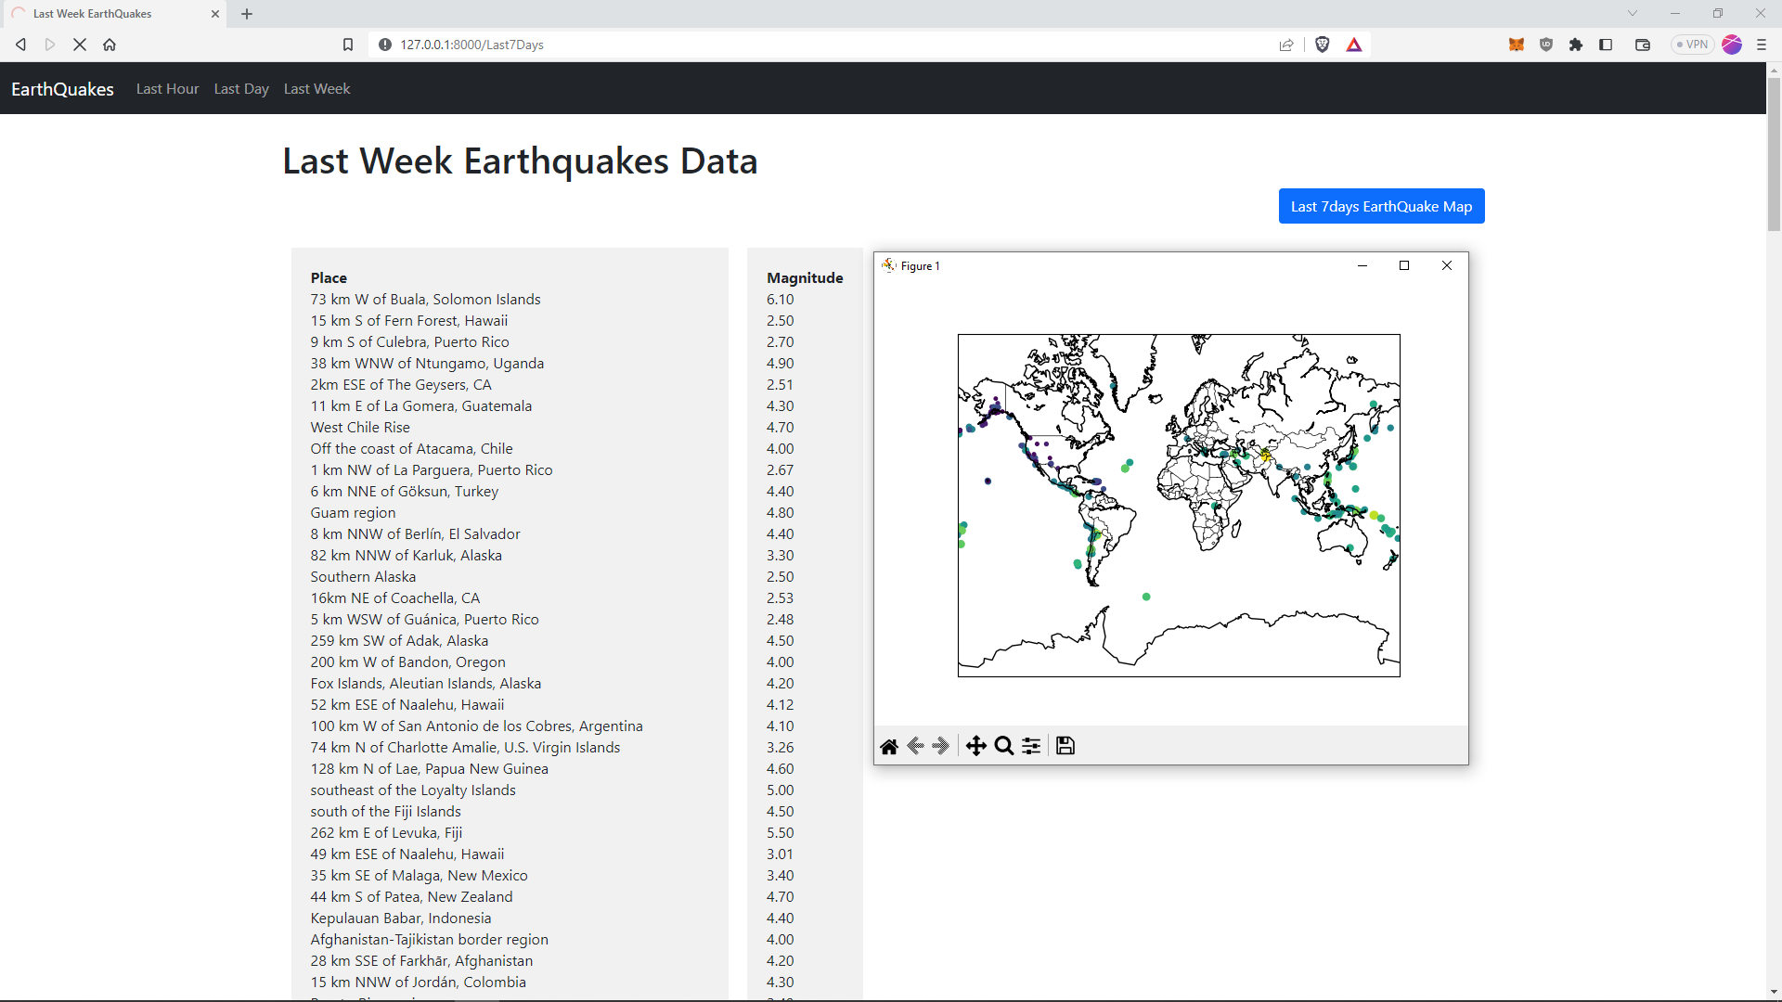Viewport: 1782px width, 1002px height.
Task: Open the browser hamburger menu
Action: 1762,44
